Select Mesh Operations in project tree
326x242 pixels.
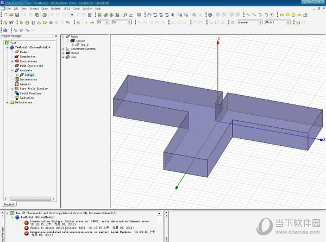(x=32, y=66)
